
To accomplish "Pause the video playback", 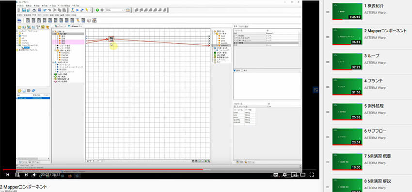I will 17,175.
